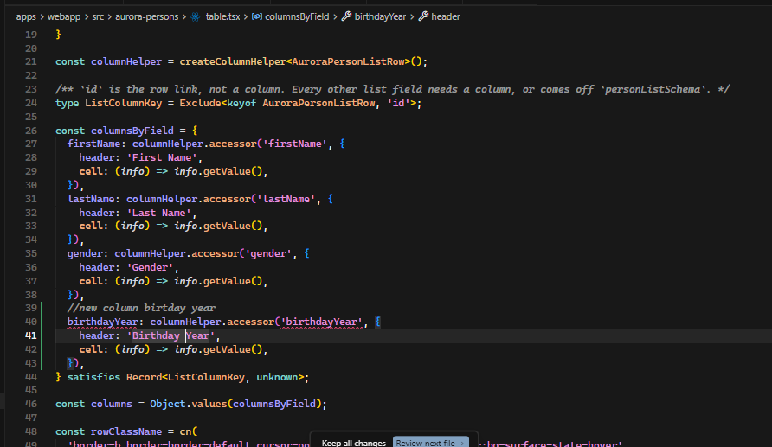This screenshot has height=447, width=772.
Task: Open the webapp breadcrumb folder
Action: pos(64,16)
